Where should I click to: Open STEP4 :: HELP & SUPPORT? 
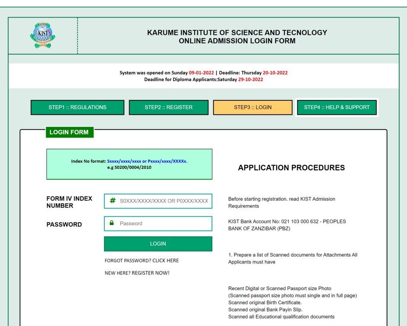point(337,107)
